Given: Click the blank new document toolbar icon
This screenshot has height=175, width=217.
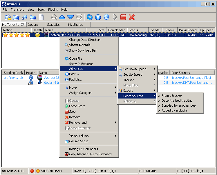Looking at the screenshot, I should coord(41,17).
